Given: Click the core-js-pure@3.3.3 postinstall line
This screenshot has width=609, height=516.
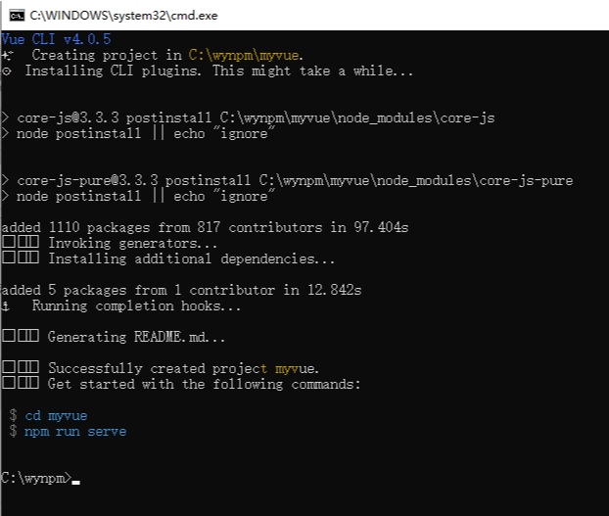Looking at the screenshot, I should (x=295, y=180).
